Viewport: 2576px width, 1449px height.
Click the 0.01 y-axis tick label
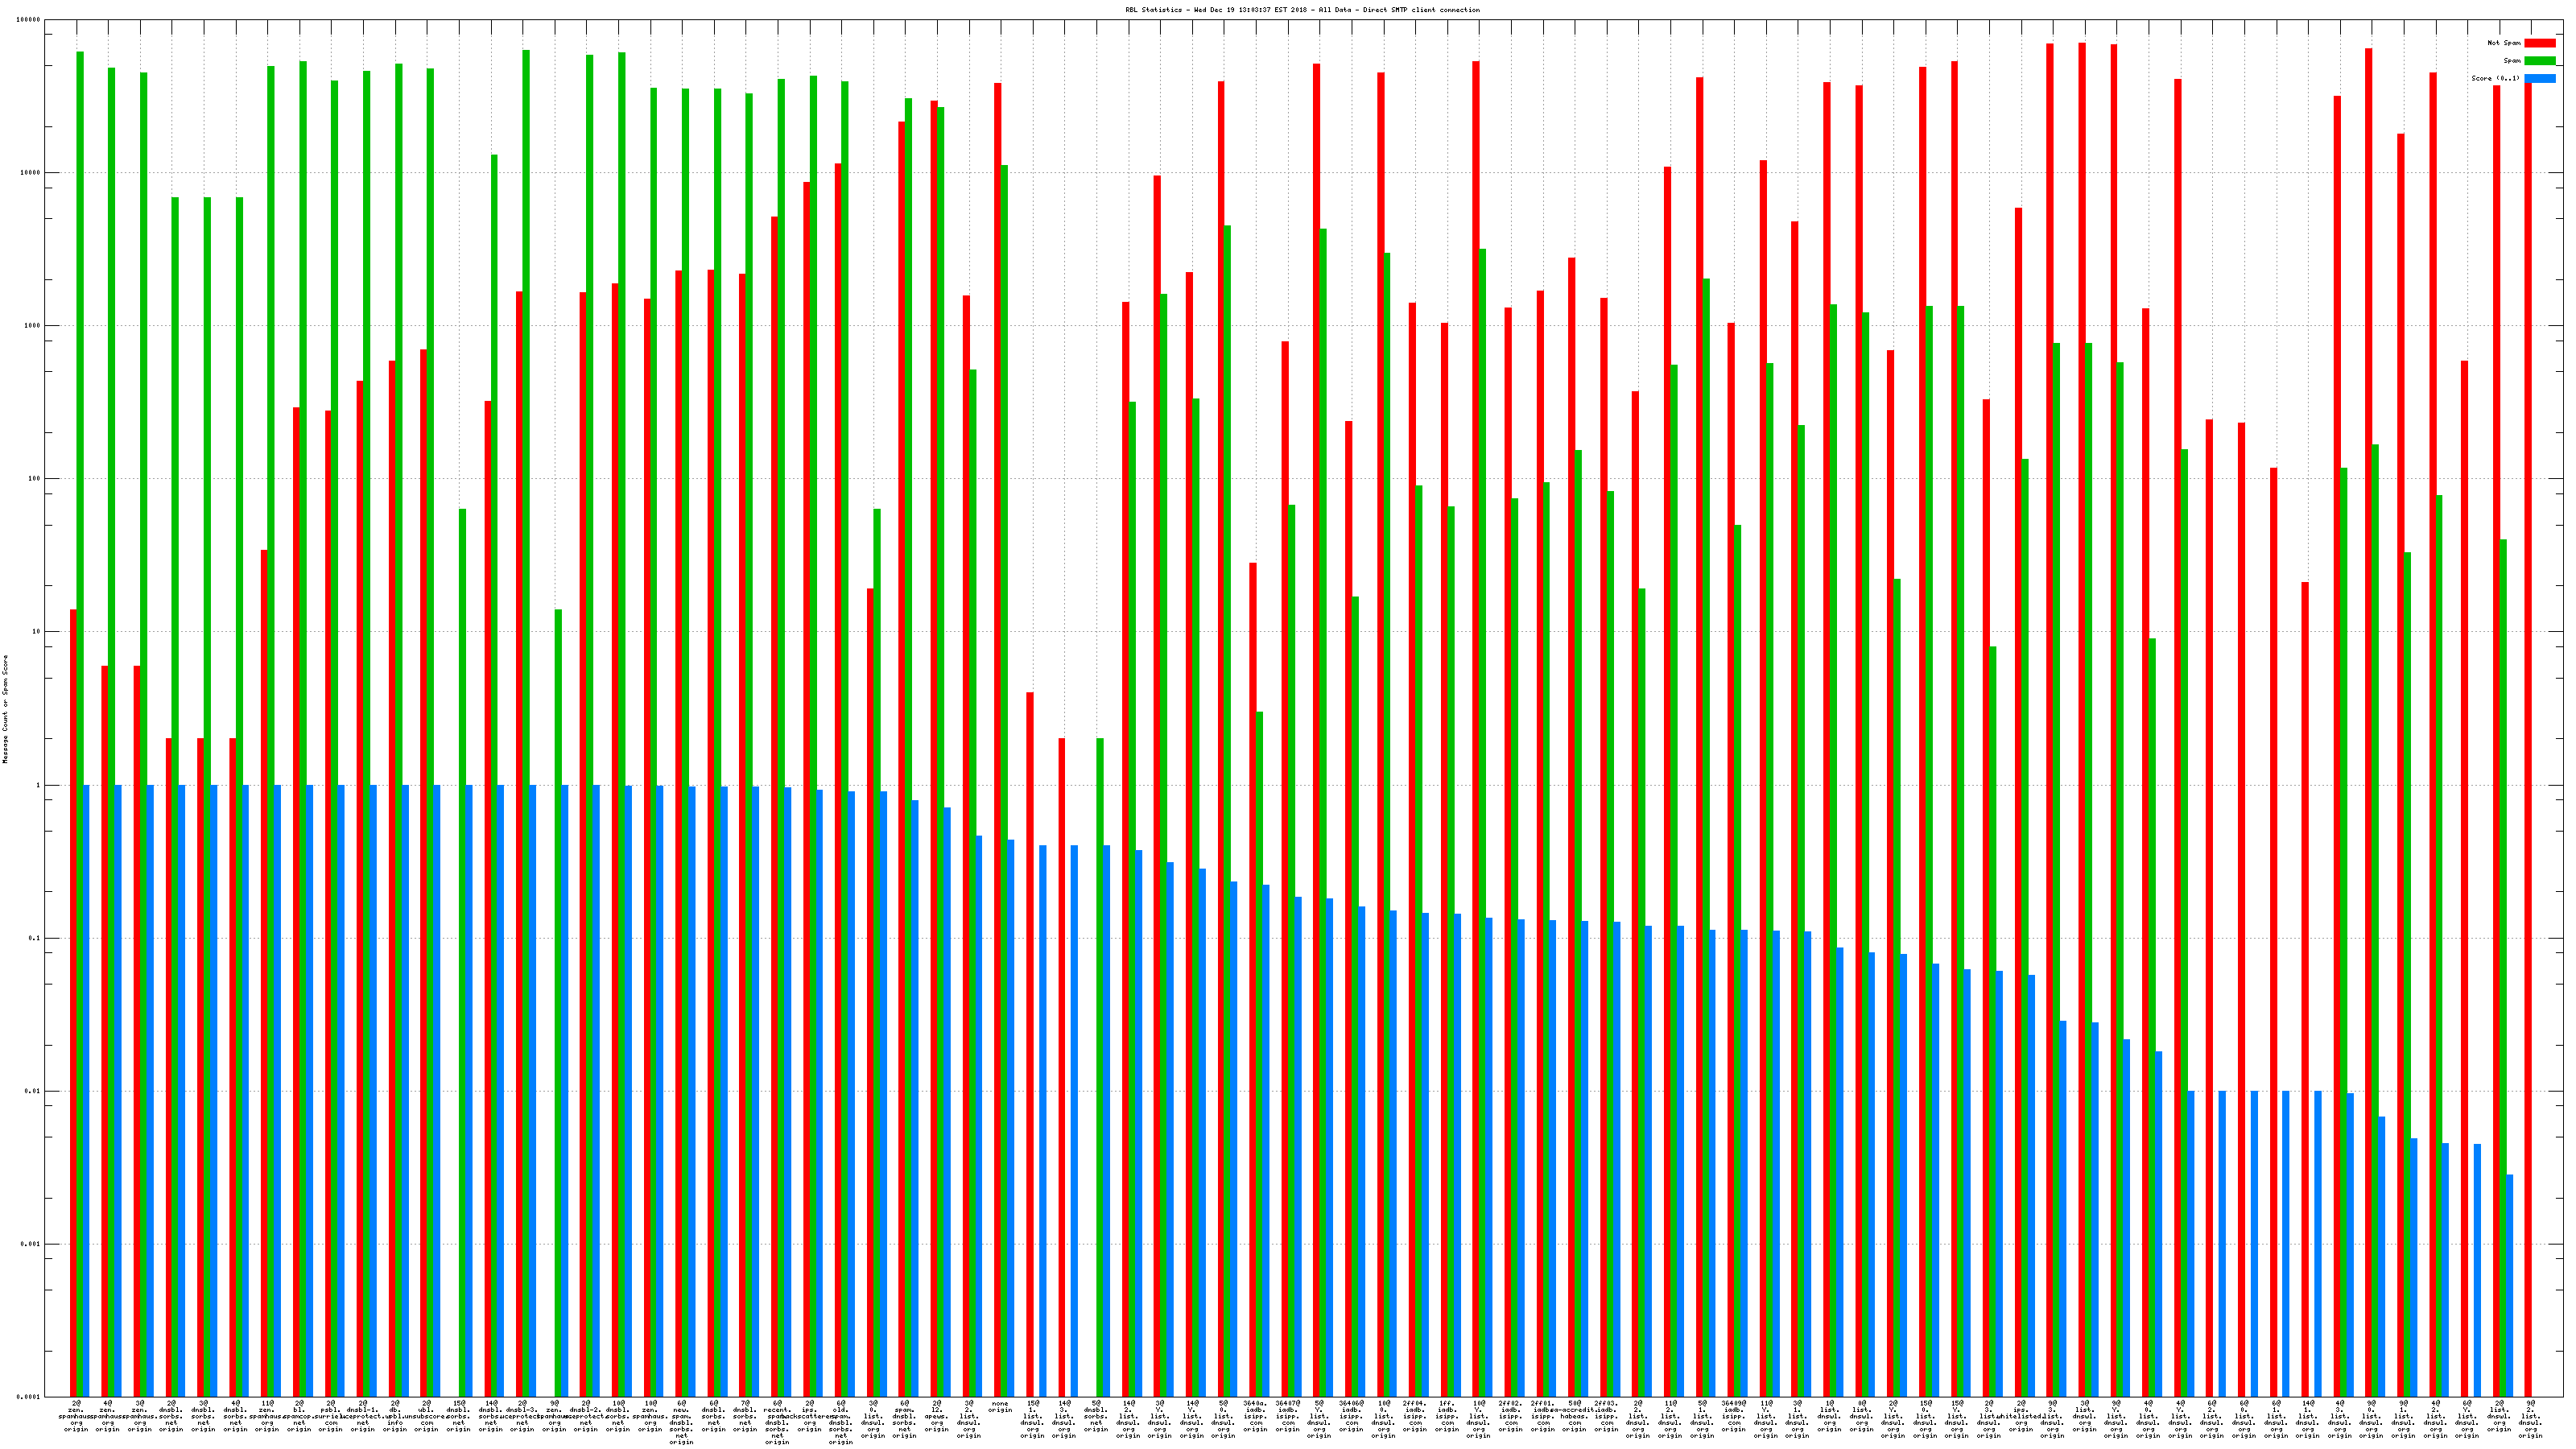[x=33, y=1091]
